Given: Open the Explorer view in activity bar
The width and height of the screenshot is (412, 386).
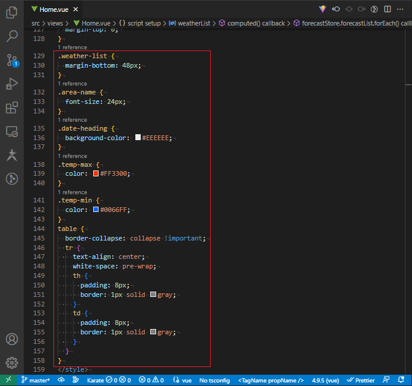Looking at the screenshot, I should pyautogui.click(x=12, y=12).
